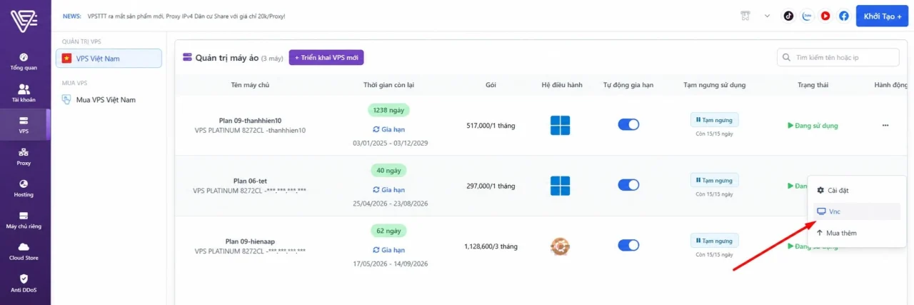Toggle auto-renew for Plan 09-hienaap
The width and height of the screenshot is (914, 305).
tap(628, 246)
